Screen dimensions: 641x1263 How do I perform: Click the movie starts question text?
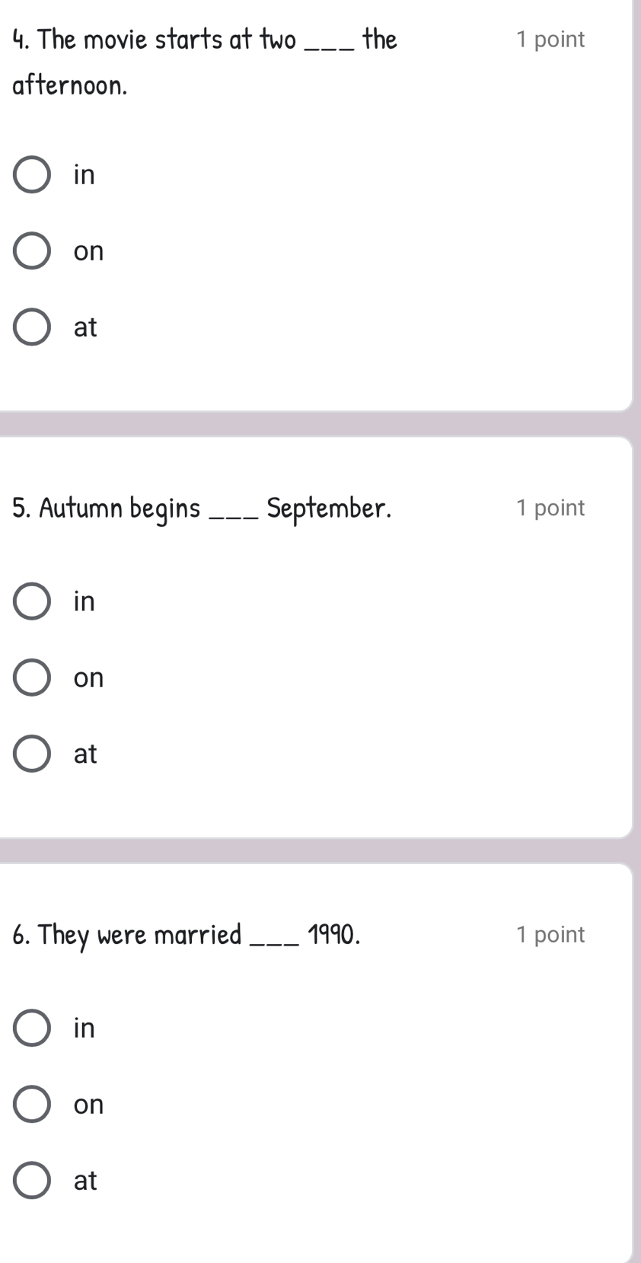205,40
